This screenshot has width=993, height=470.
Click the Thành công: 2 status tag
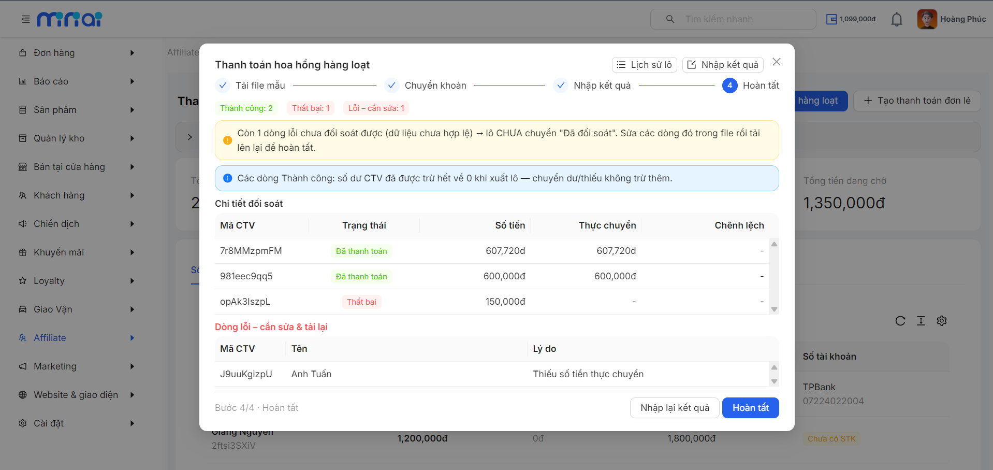coord(246,108)
